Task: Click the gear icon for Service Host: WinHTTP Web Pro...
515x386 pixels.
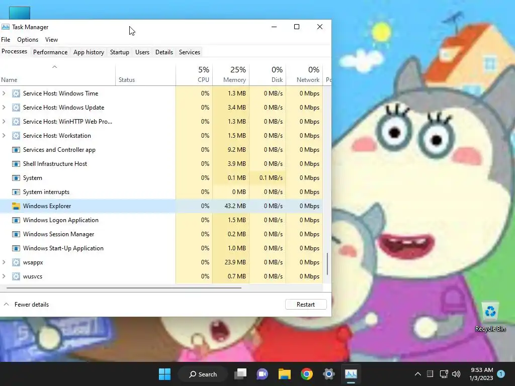Action: click(16, 122)
